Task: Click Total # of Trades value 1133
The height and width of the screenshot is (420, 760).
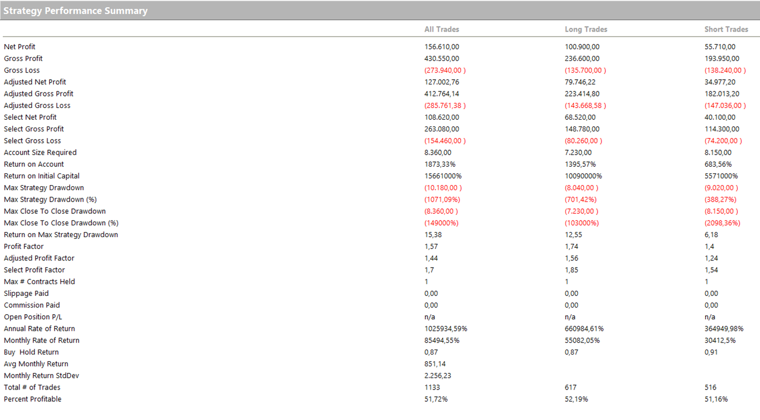Action: (x=432, y=387)
